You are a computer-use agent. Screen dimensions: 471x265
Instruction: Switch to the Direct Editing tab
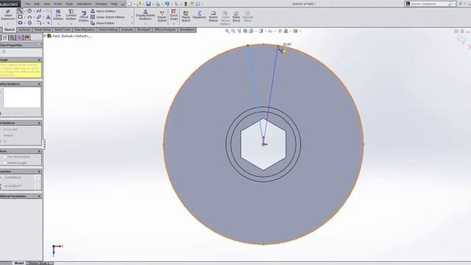pos(108,29)
